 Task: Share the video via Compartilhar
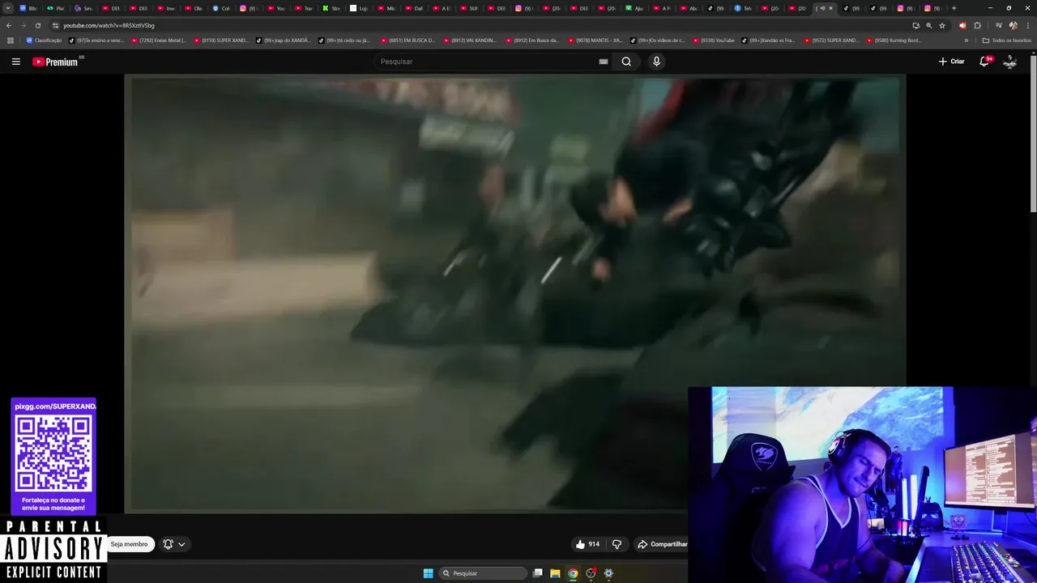662,544
